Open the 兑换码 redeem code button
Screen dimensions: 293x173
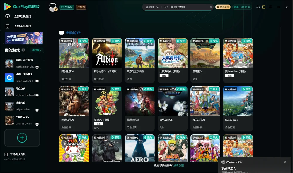(x=67, y=7)
